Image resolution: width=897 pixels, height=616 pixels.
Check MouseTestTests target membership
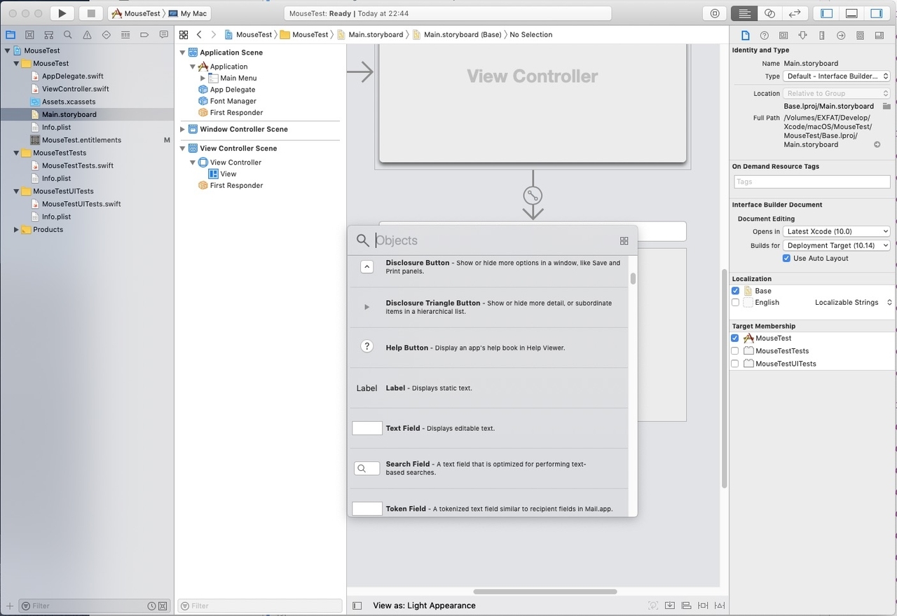pos(735,351)
